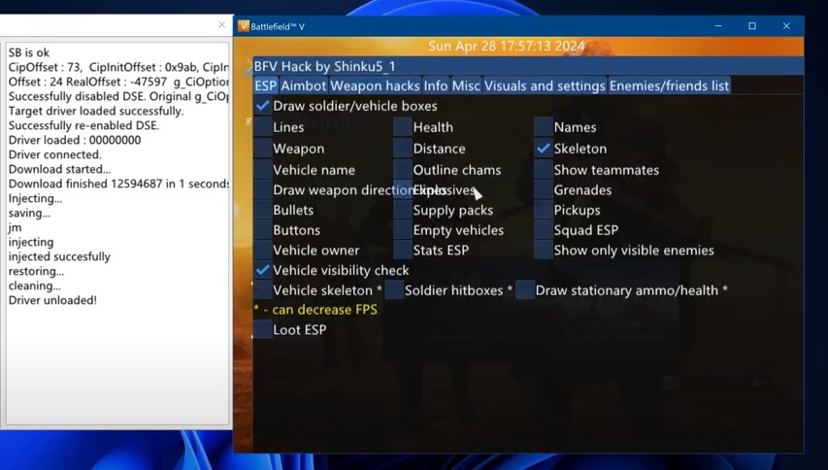Open the Enemies/friends list tab
Screen dimensions: 828x470
click(669, 86)
